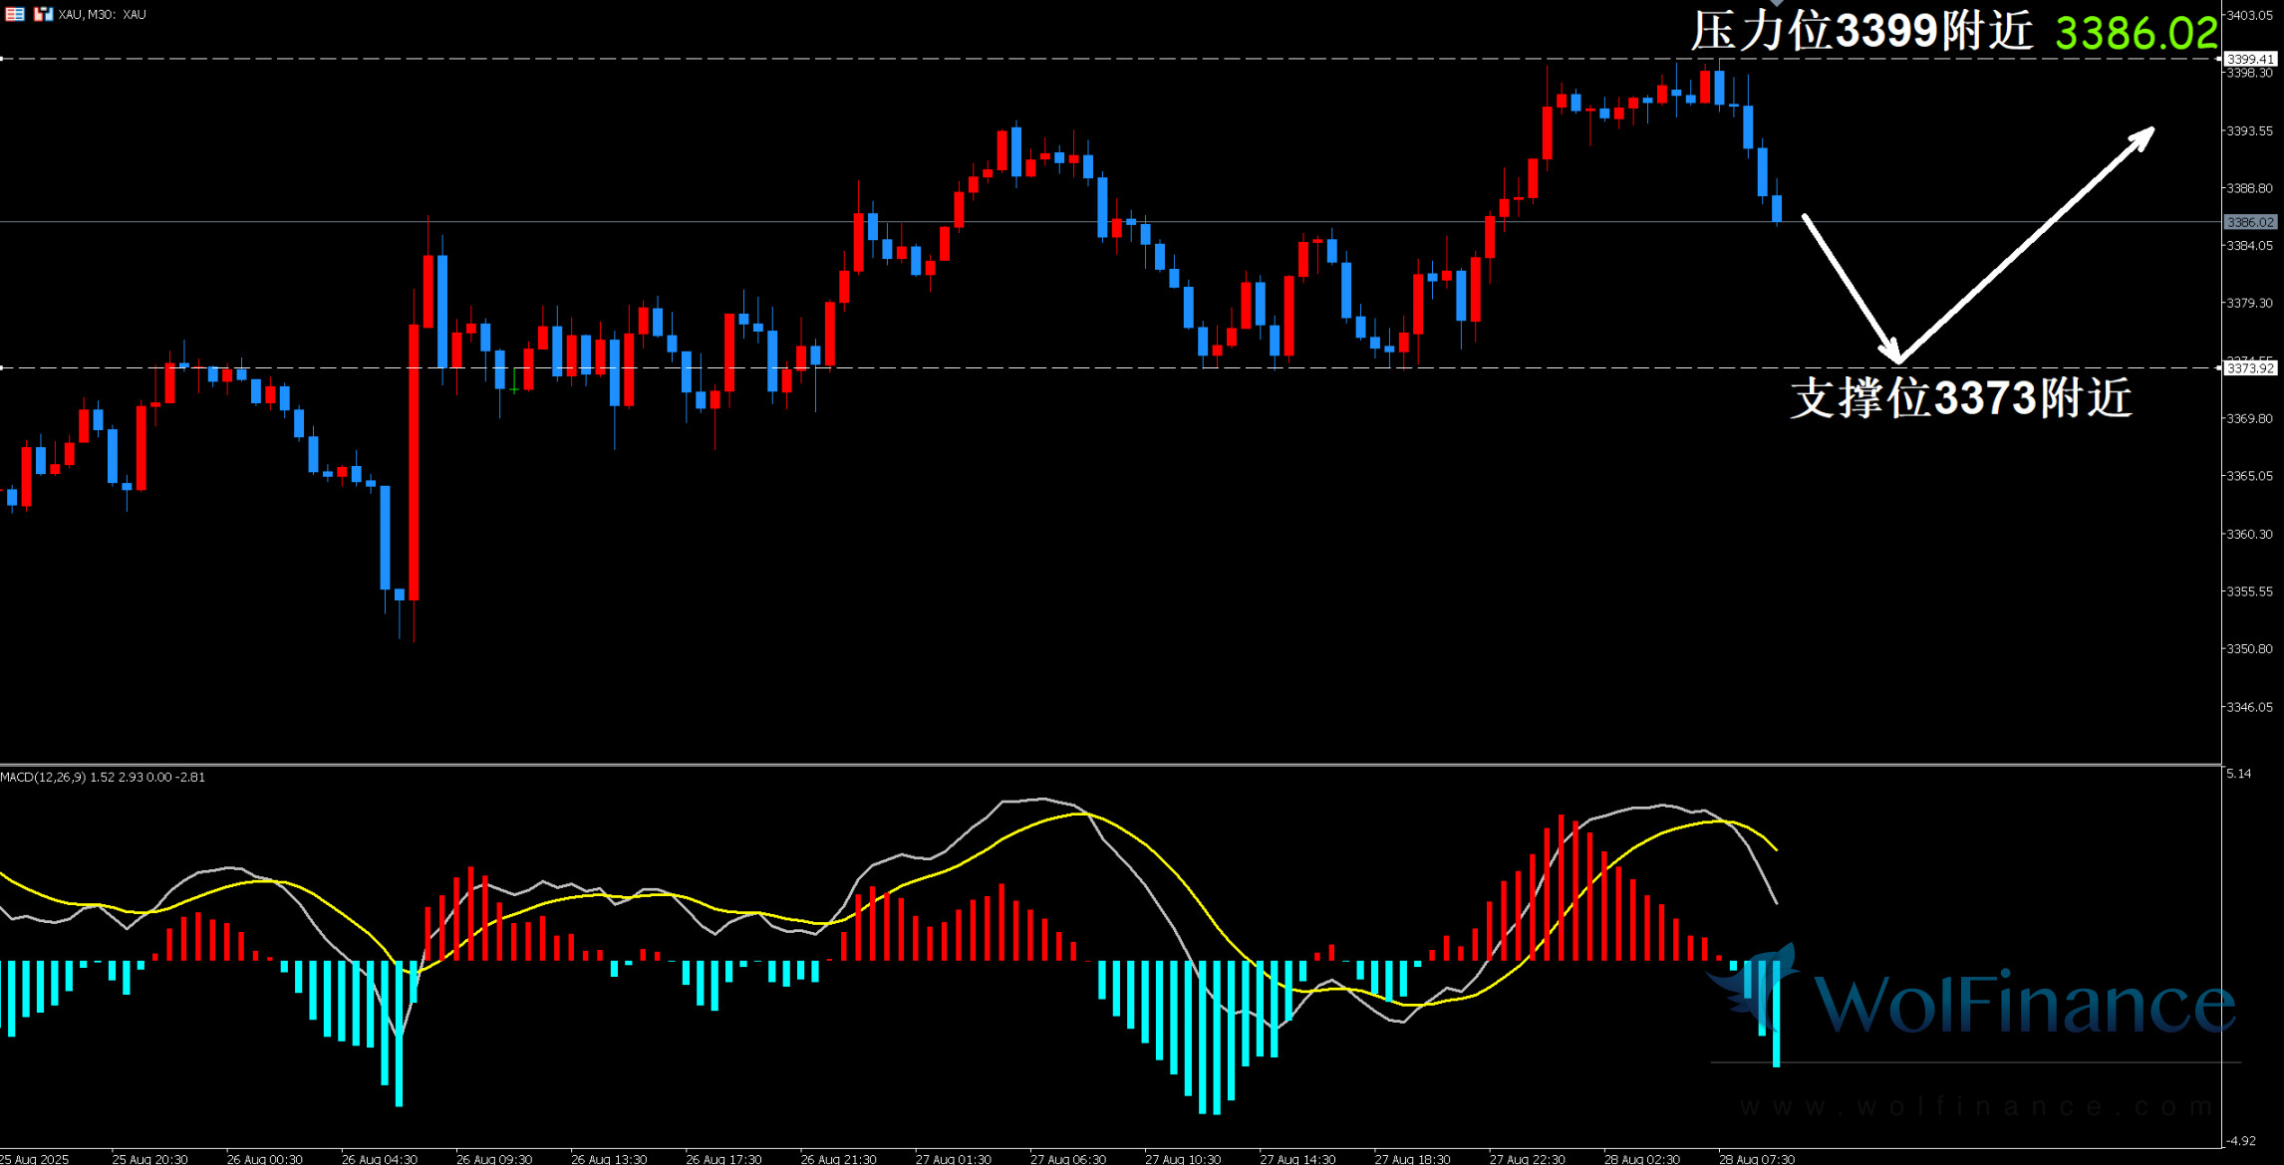2284x1165 pixels.
Task: Click the 3369.80 price scale label
Action: pyautogui.click(x=2251, y=418)
